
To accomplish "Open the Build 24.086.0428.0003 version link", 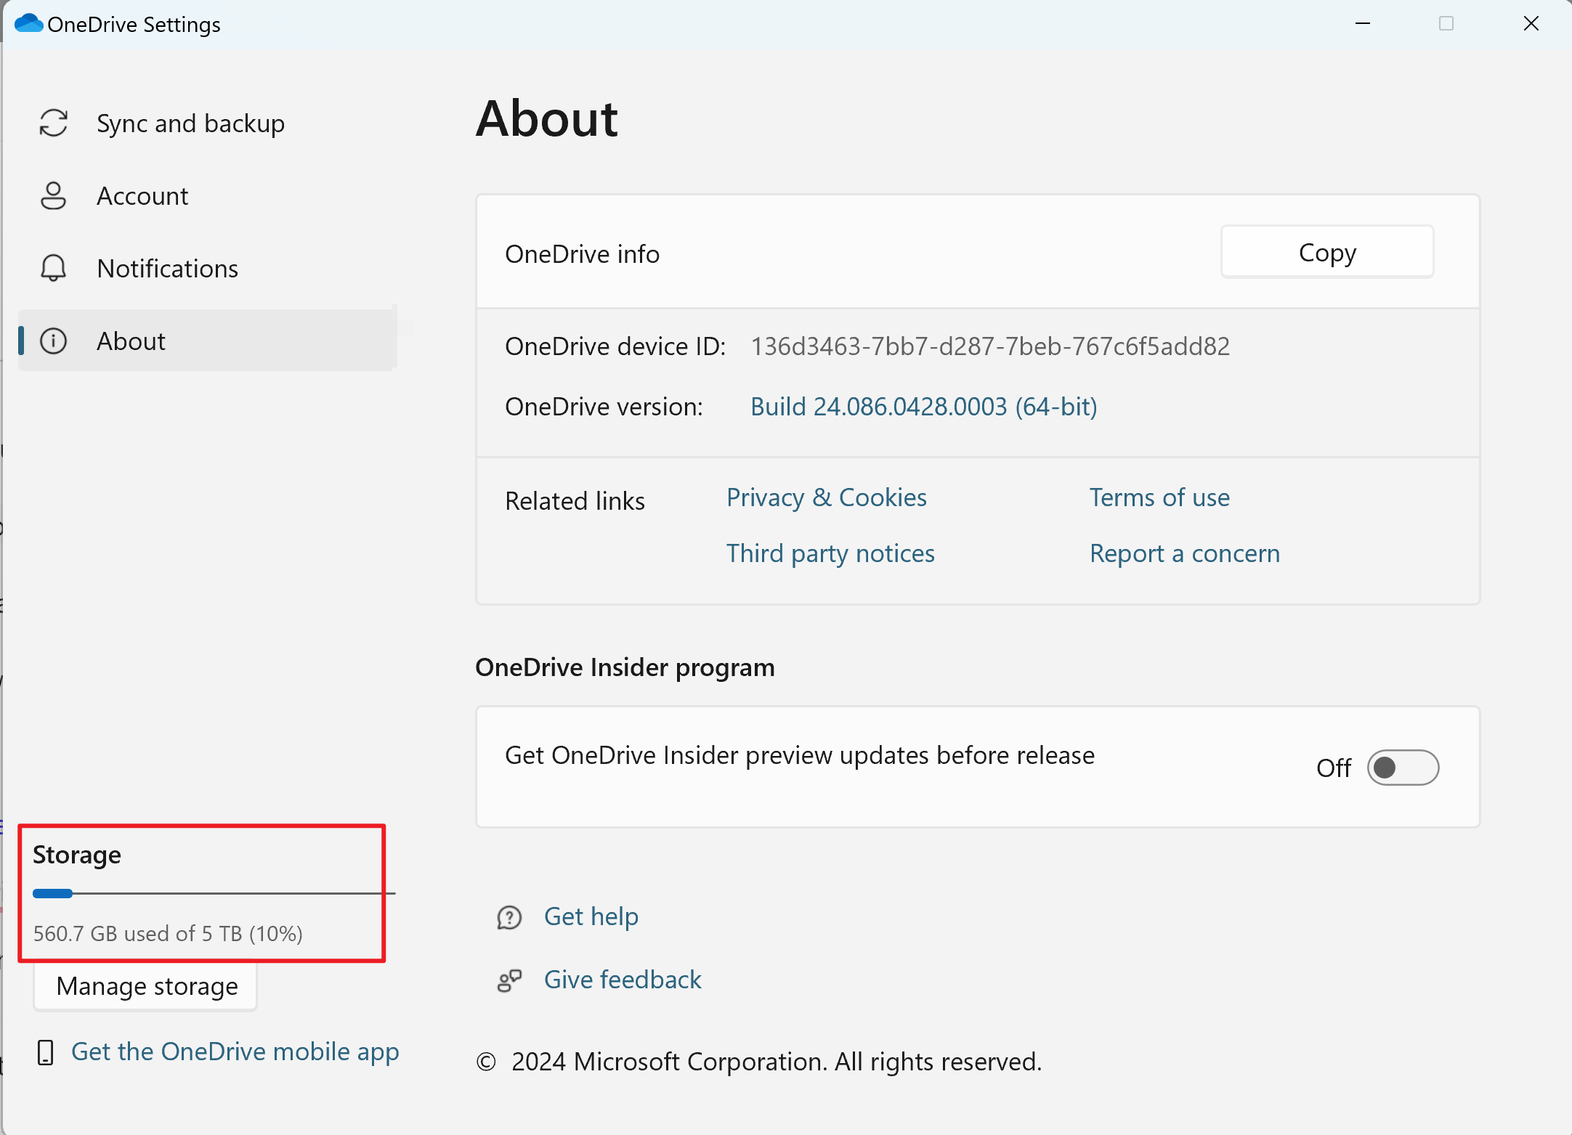I will [x=923, y=407].
